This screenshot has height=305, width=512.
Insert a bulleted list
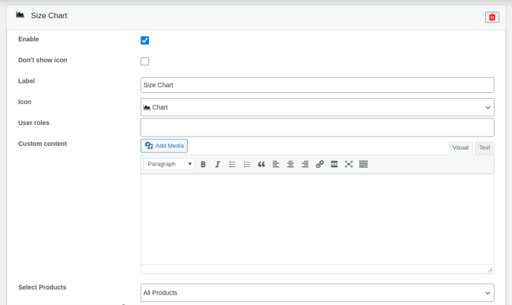232,164
